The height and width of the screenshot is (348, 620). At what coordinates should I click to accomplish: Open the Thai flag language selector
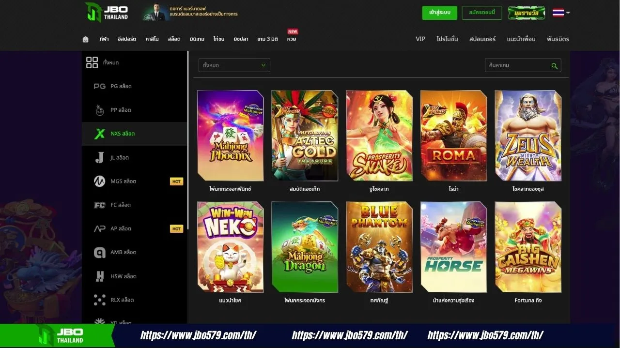[561, 13]
